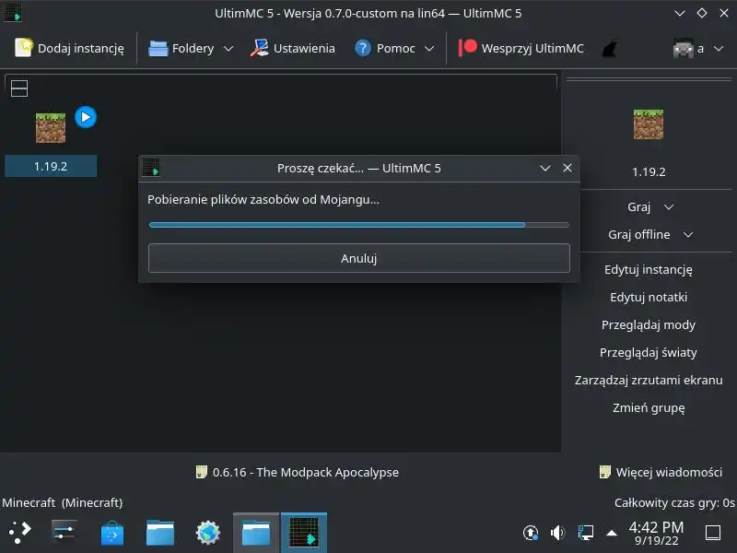Open Zarządzaj zrzutami ekranu

[649, 380]
